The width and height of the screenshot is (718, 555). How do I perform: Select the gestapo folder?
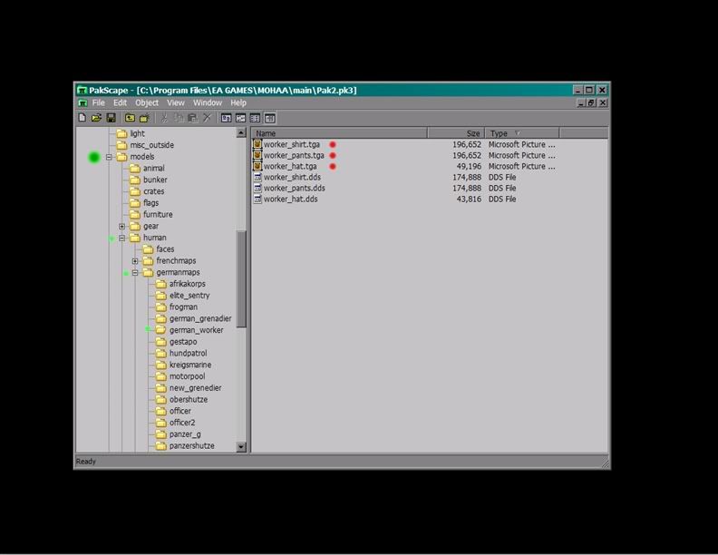[x=183, y=342]
